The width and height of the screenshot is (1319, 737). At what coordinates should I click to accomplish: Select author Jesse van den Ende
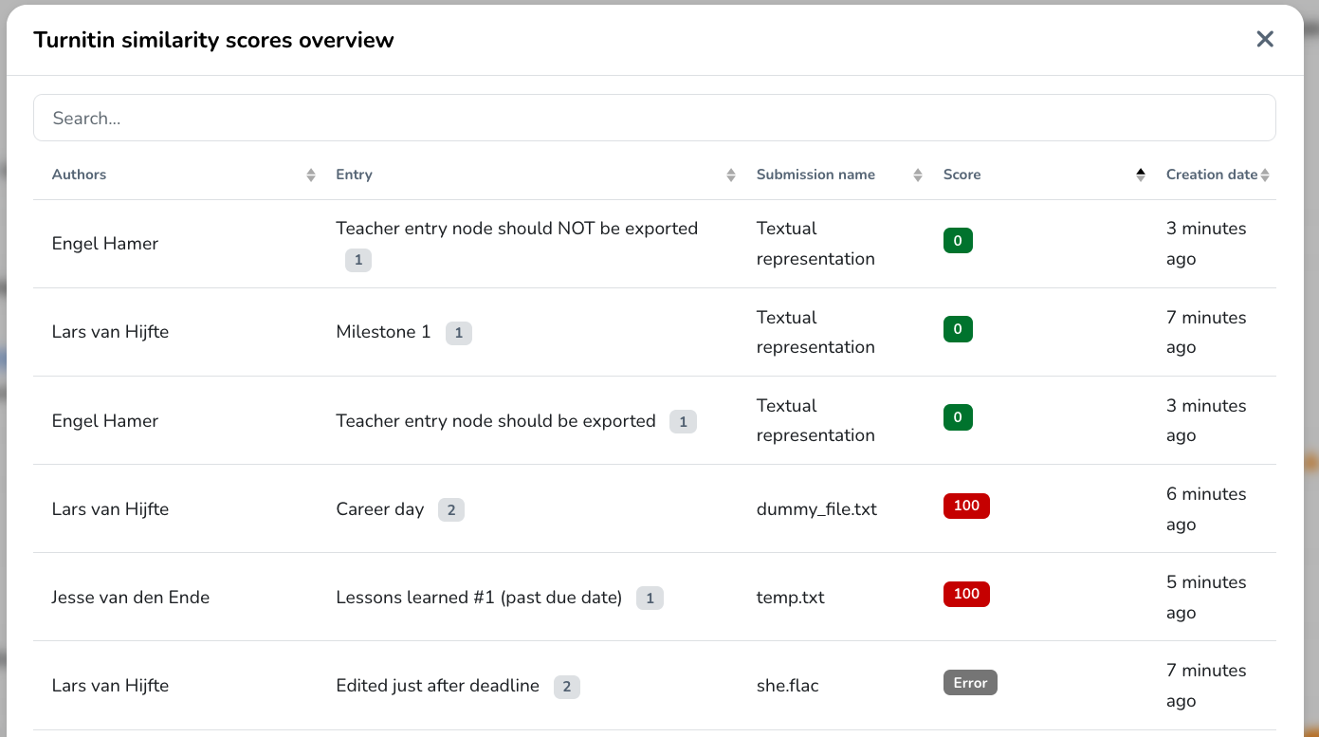pyautogui.click(x=131, y=598)
